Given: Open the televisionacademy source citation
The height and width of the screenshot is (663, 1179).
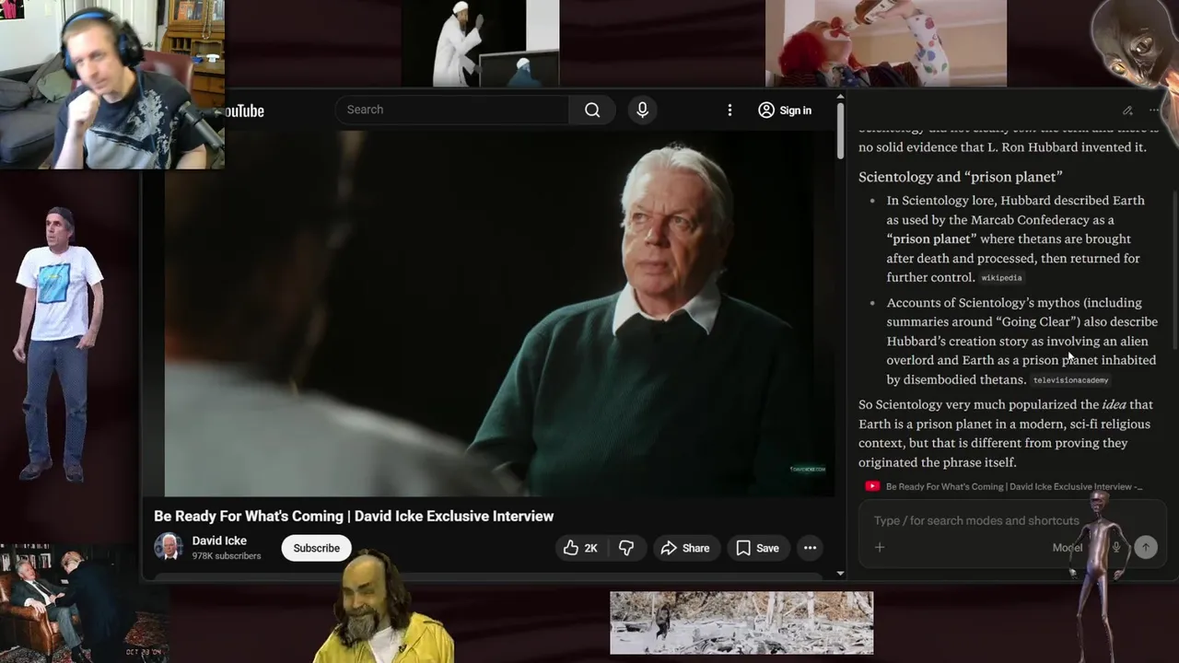Looking at the screenshot, I should (x=1070, y=380).
